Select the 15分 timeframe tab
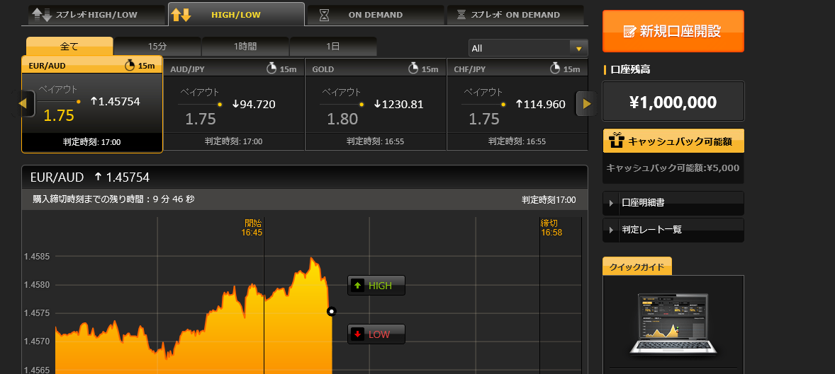The image size is (835, 374). pos(157,47)
